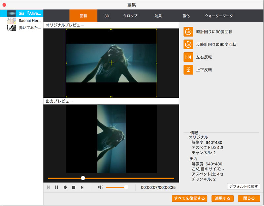The width and height of the screenshot is (264, 206).
Task: Flip video horizontally with 左右反転 icon
Action: point(188,57)
